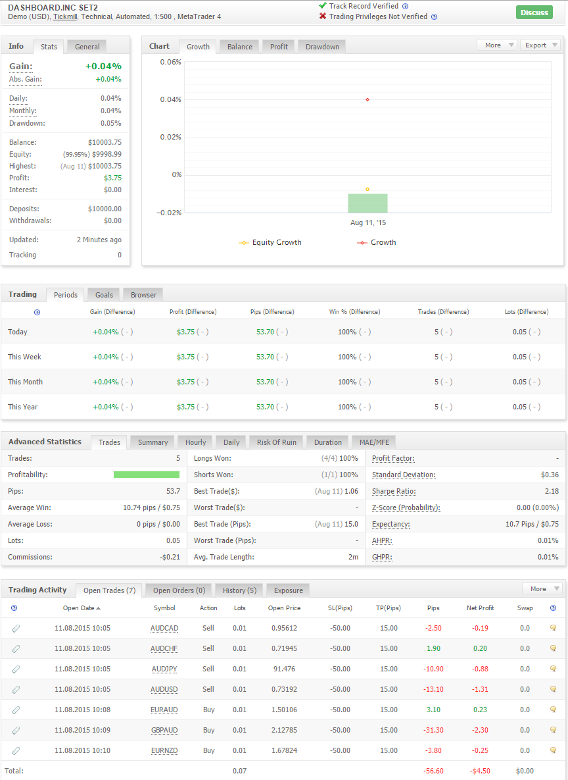This screenshot has width=568, height=780.
Task: Open Summary tab in Advanced Statistics
Action: (x=153, y=442)
